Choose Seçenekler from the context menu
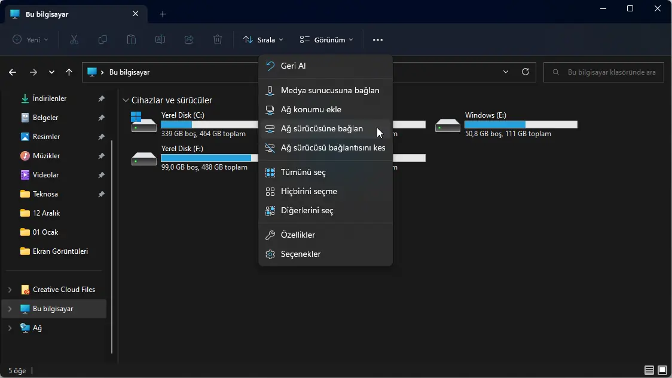This screenshot has height=378, width=672. point(301,254)
